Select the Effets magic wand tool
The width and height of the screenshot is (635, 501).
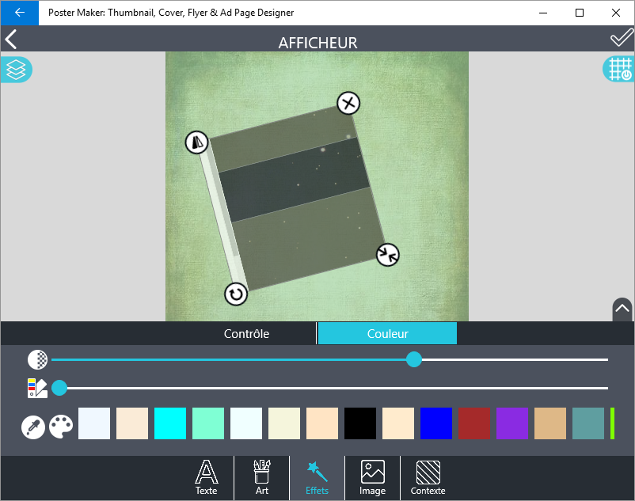(x=317, y=477)
